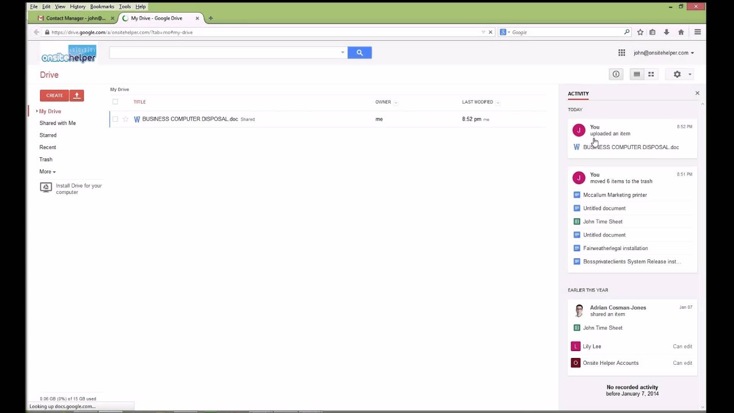Open the john@onsitehelper.com account dropdown
734x413 pixels.
(x=663, y=52)
